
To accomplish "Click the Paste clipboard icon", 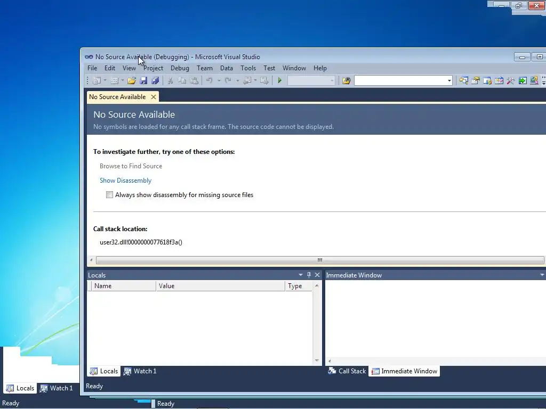I will coord(194,81).
